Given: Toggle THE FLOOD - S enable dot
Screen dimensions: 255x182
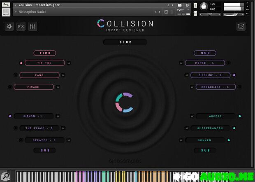Looking at the screenshot, I should [16, 128].
